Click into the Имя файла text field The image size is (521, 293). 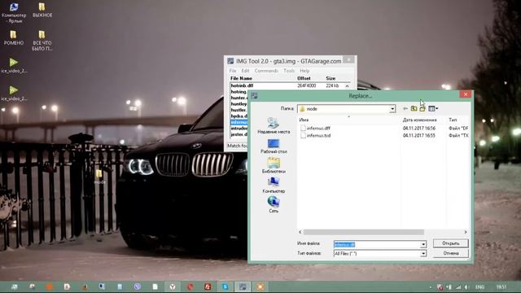click(x=377, y=244)
